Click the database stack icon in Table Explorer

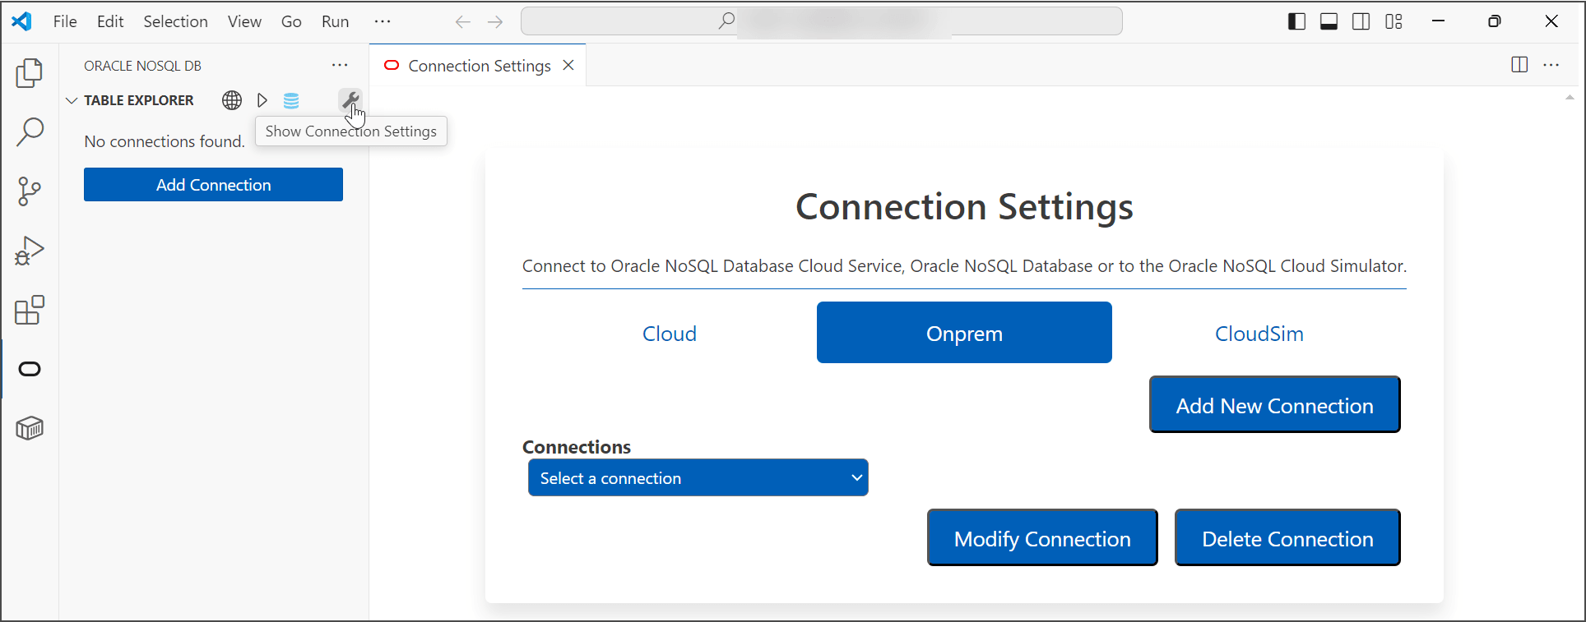pos(291,100)
